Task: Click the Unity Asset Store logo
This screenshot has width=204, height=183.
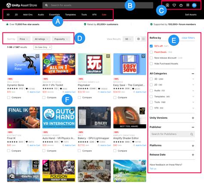Action: pyautogui.click(x=22, y=5)
